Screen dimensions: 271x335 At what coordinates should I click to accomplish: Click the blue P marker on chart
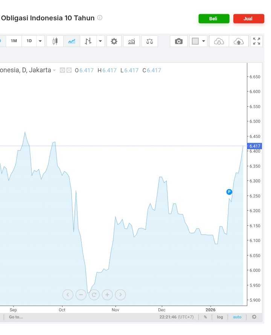tap(229, 192)
